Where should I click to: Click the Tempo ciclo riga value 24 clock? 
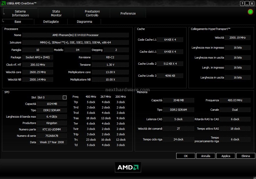[x=179, y=139]
